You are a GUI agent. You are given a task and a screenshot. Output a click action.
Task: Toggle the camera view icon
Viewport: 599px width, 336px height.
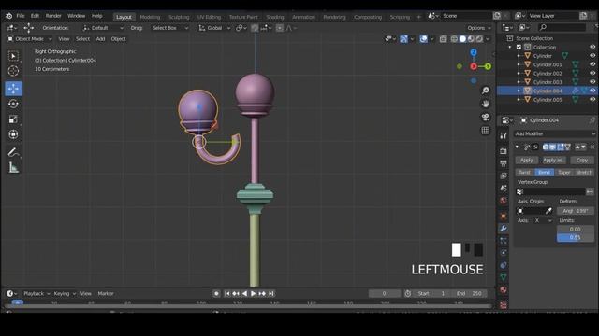pos(485,117)
